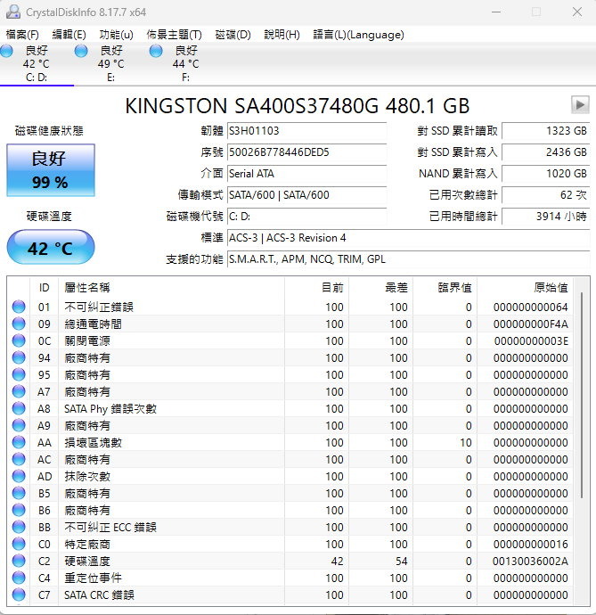Select the E: disk status orb
This screenshot has height=615, width=596.
[81, 51]
